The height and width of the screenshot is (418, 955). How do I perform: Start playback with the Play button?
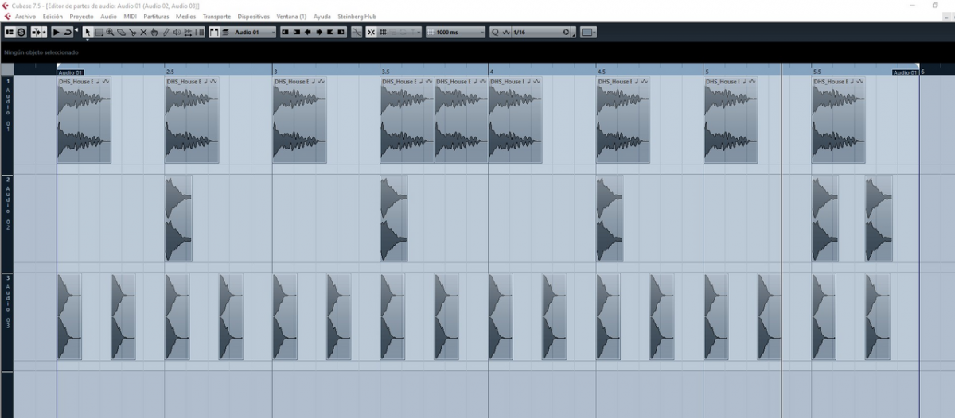(57, 32)
